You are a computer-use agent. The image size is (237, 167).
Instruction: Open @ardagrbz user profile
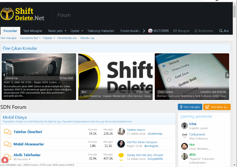pos(151,146)
